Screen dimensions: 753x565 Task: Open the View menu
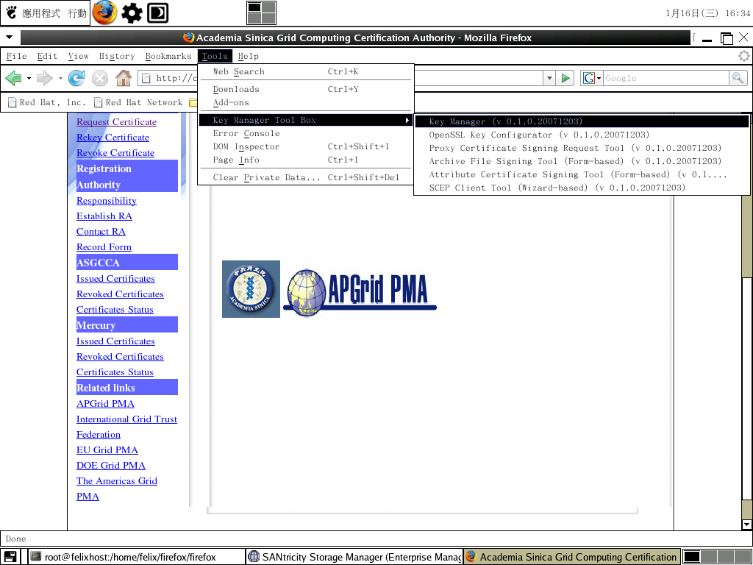(x=78, y=56)
